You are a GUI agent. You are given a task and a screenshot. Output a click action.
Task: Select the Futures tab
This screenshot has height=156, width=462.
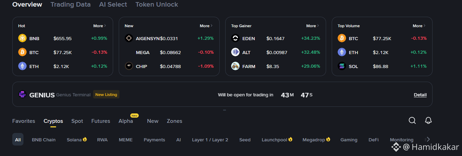101,121
